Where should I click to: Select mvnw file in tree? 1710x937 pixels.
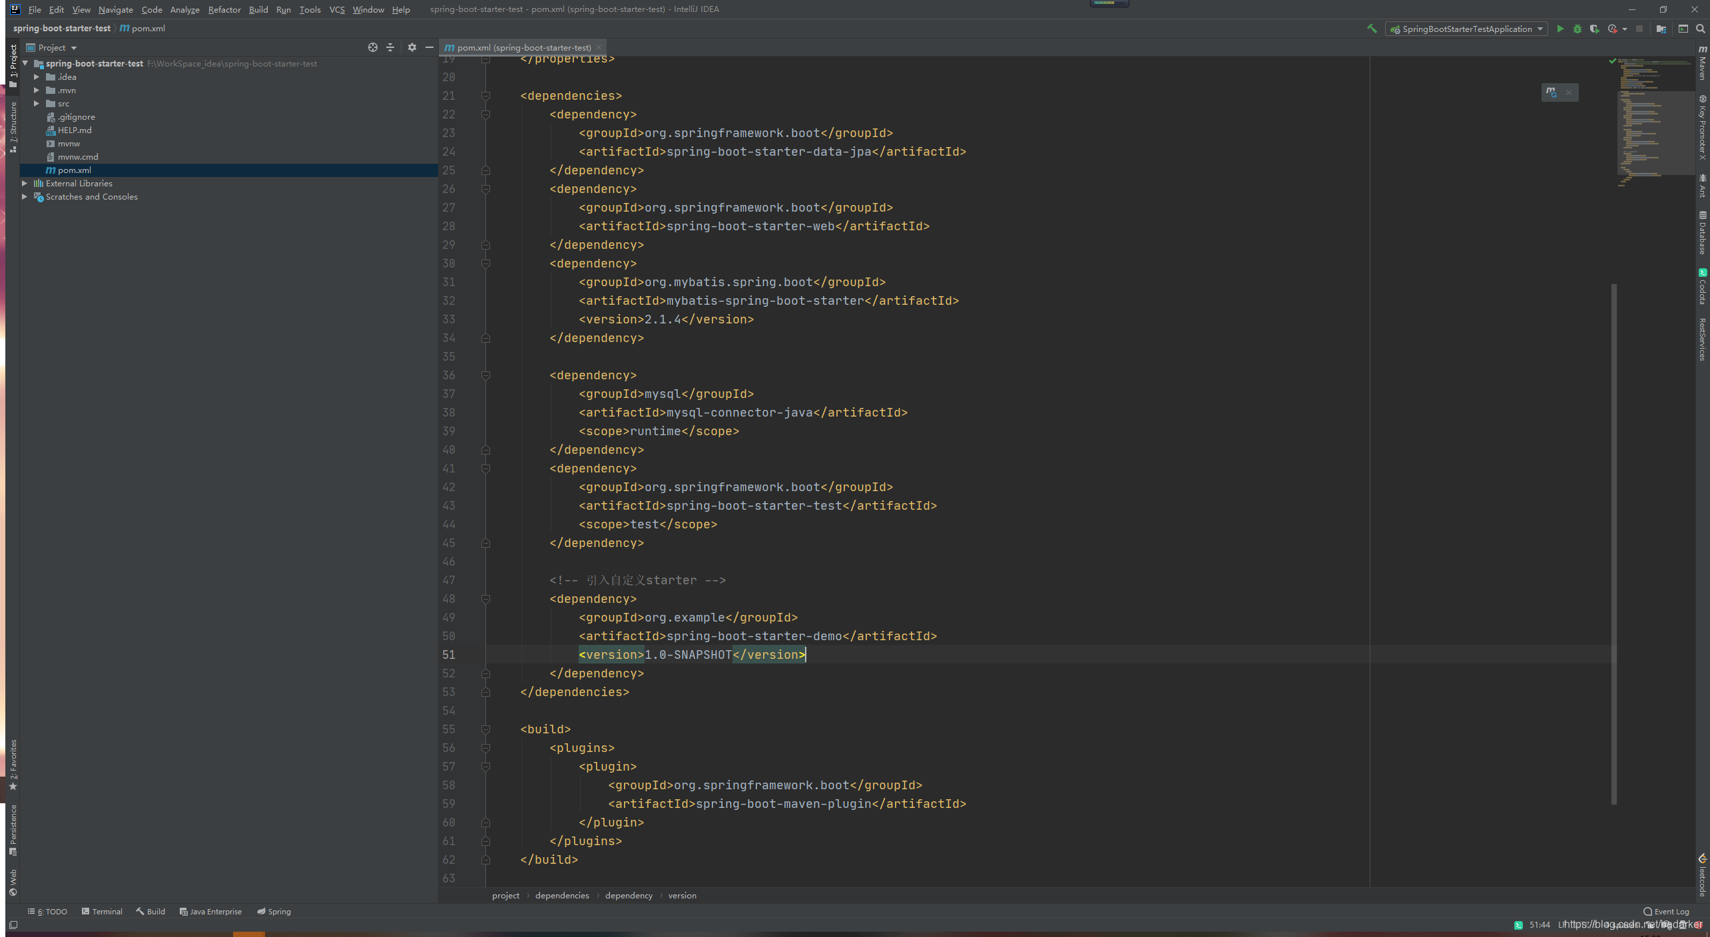click(x=63, y=143)
